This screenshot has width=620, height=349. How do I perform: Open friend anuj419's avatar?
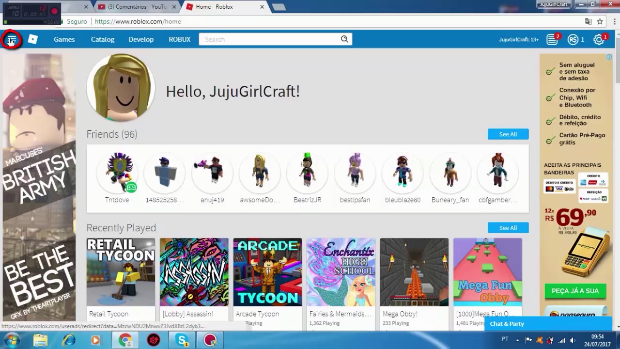(212, 173)
